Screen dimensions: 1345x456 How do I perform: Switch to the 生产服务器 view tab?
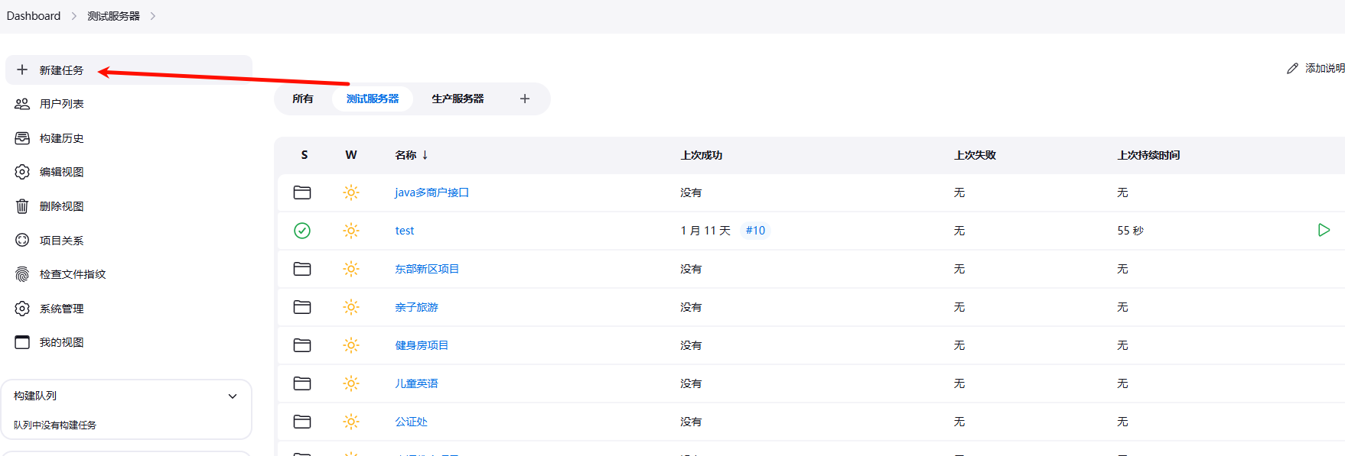tap(458, 99)
